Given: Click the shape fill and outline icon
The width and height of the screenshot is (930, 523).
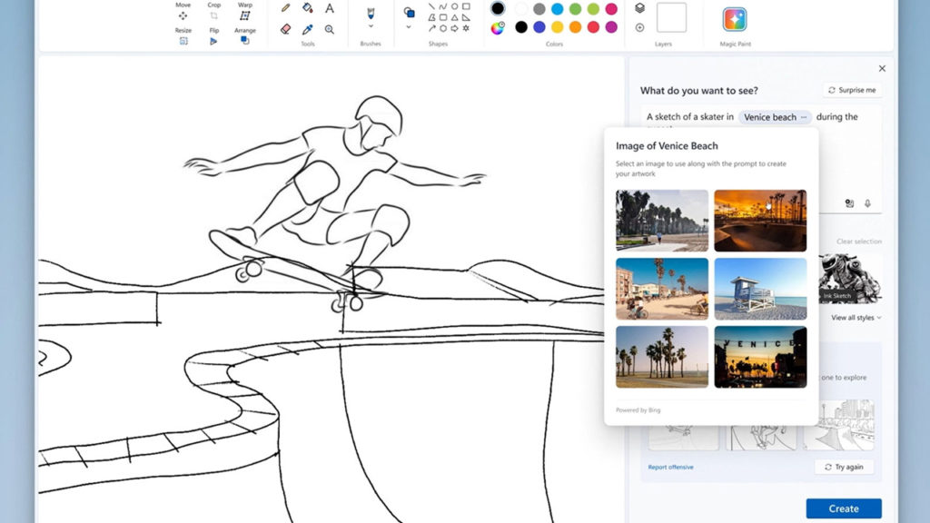Looking at the screenshot, I should (409, 12).
